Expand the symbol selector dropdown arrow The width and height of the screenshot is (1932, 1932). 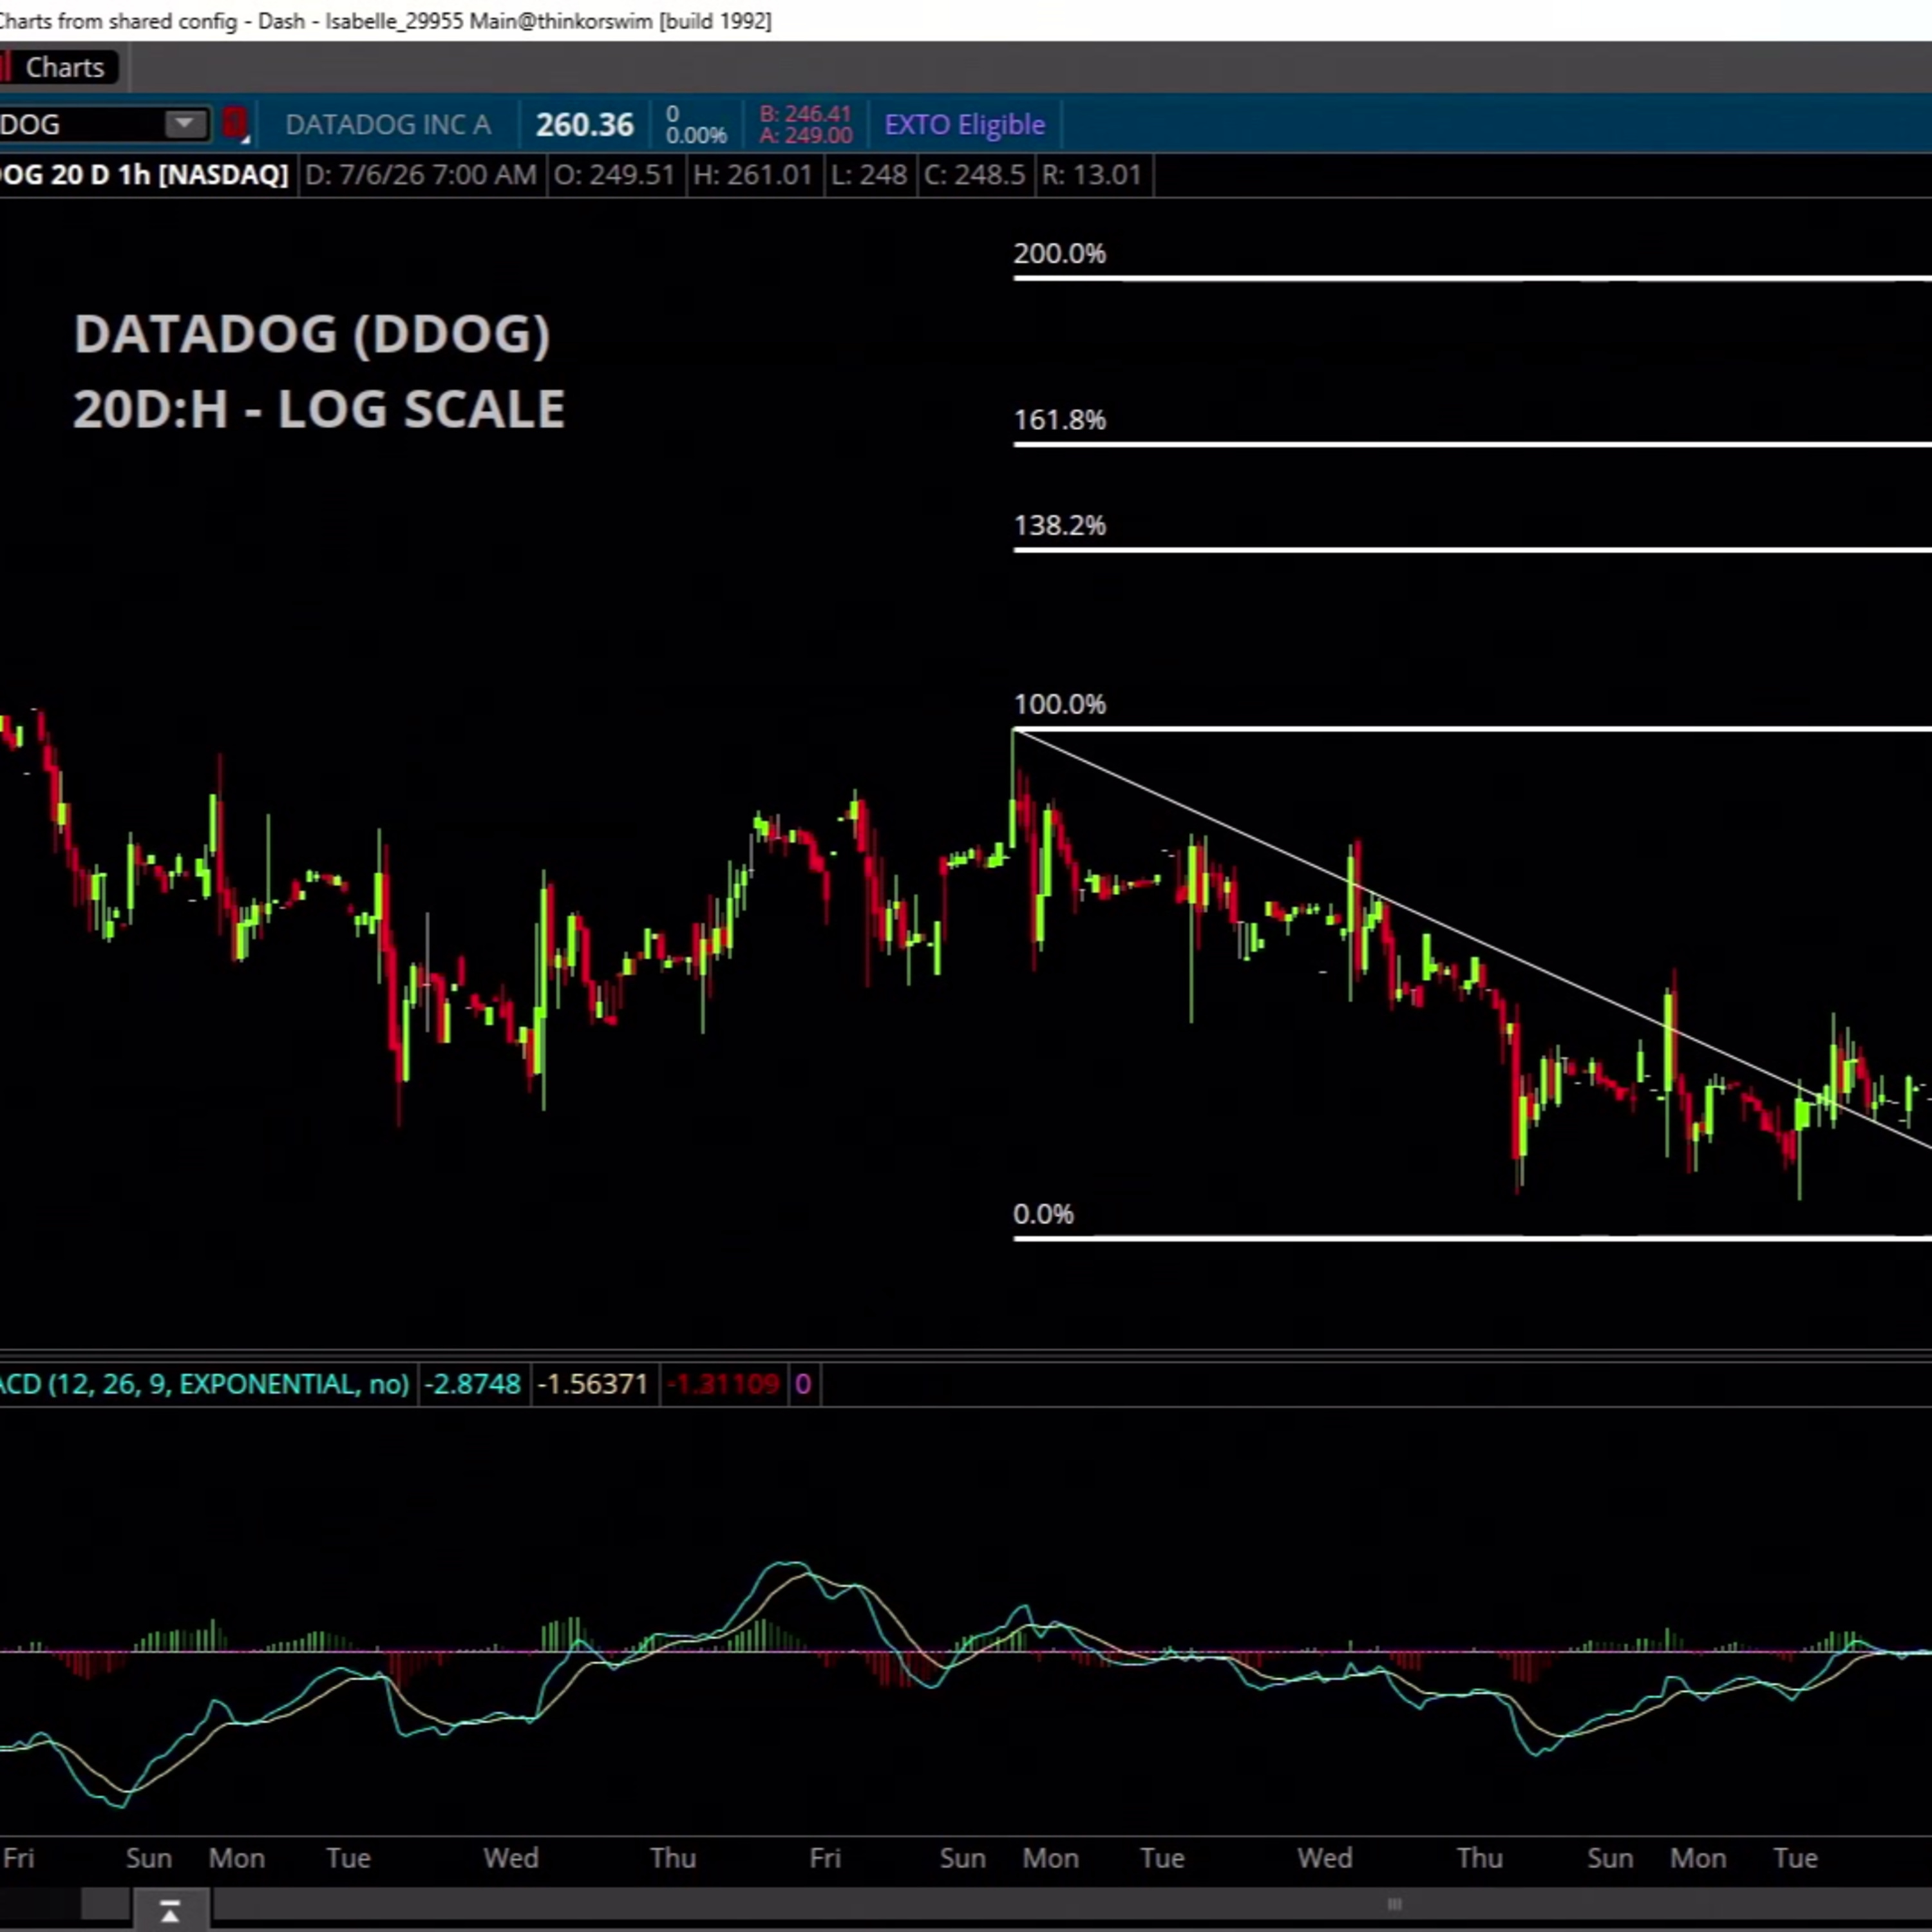click(185, 124)
